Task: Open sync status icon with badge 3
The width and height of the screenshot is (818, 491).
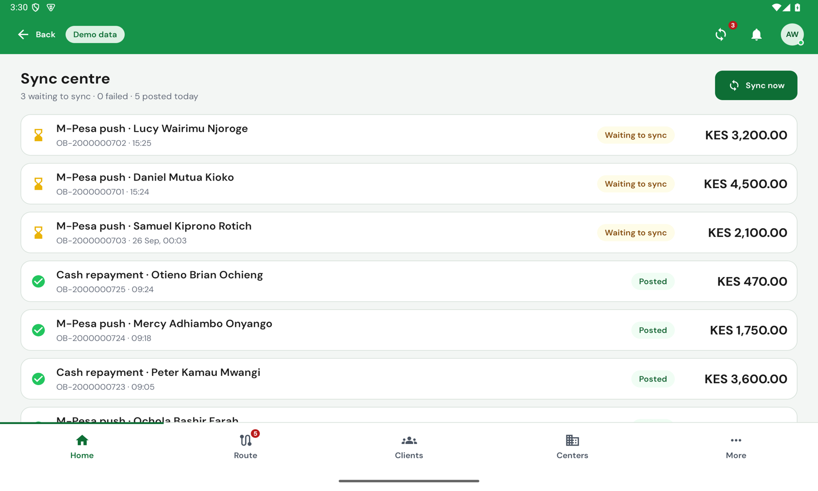Action: [x=721, y=34]
